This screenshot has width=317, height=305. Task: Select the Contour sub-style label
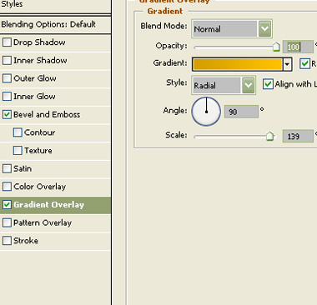[39, 132]
